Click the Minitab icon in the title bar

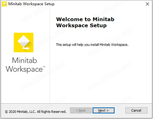coord(4,4)
